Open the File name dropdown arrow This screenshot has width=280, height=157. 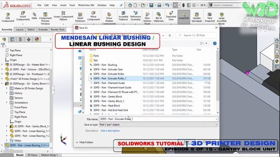217,119
